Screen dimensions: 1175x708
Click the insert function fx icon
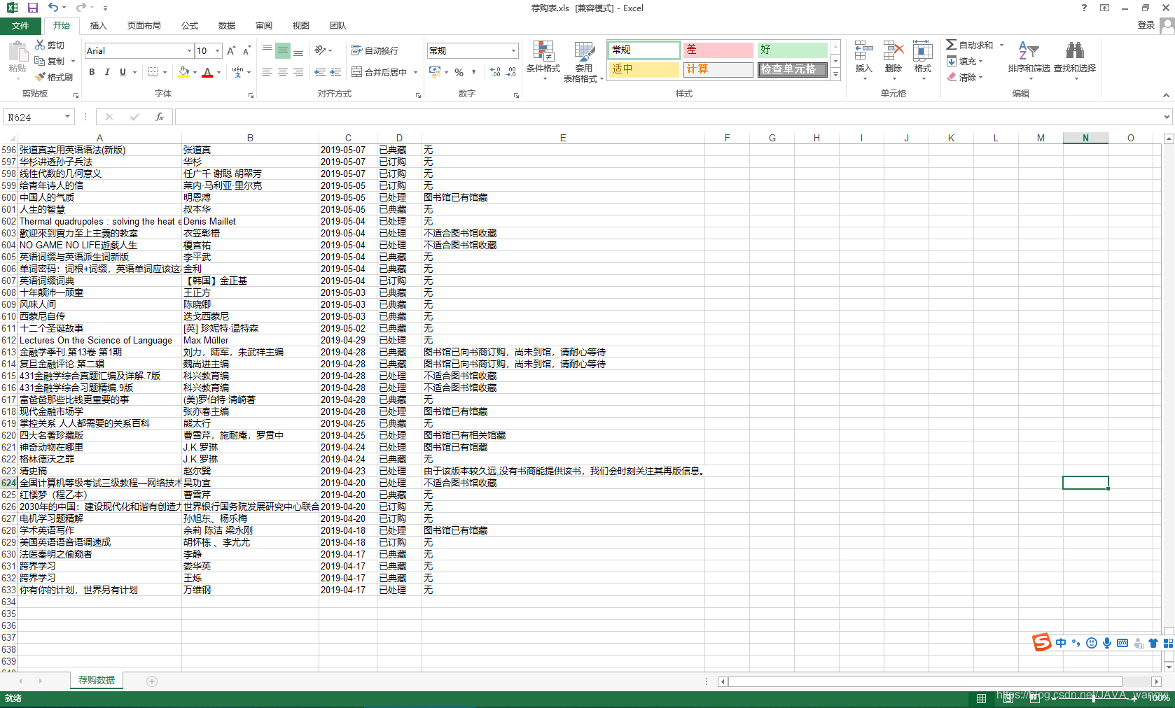(x=160, y=117)
